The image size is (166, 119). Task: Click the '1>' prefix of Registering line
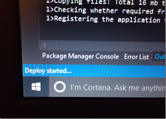pyautogui.click(x=50, y=18)
